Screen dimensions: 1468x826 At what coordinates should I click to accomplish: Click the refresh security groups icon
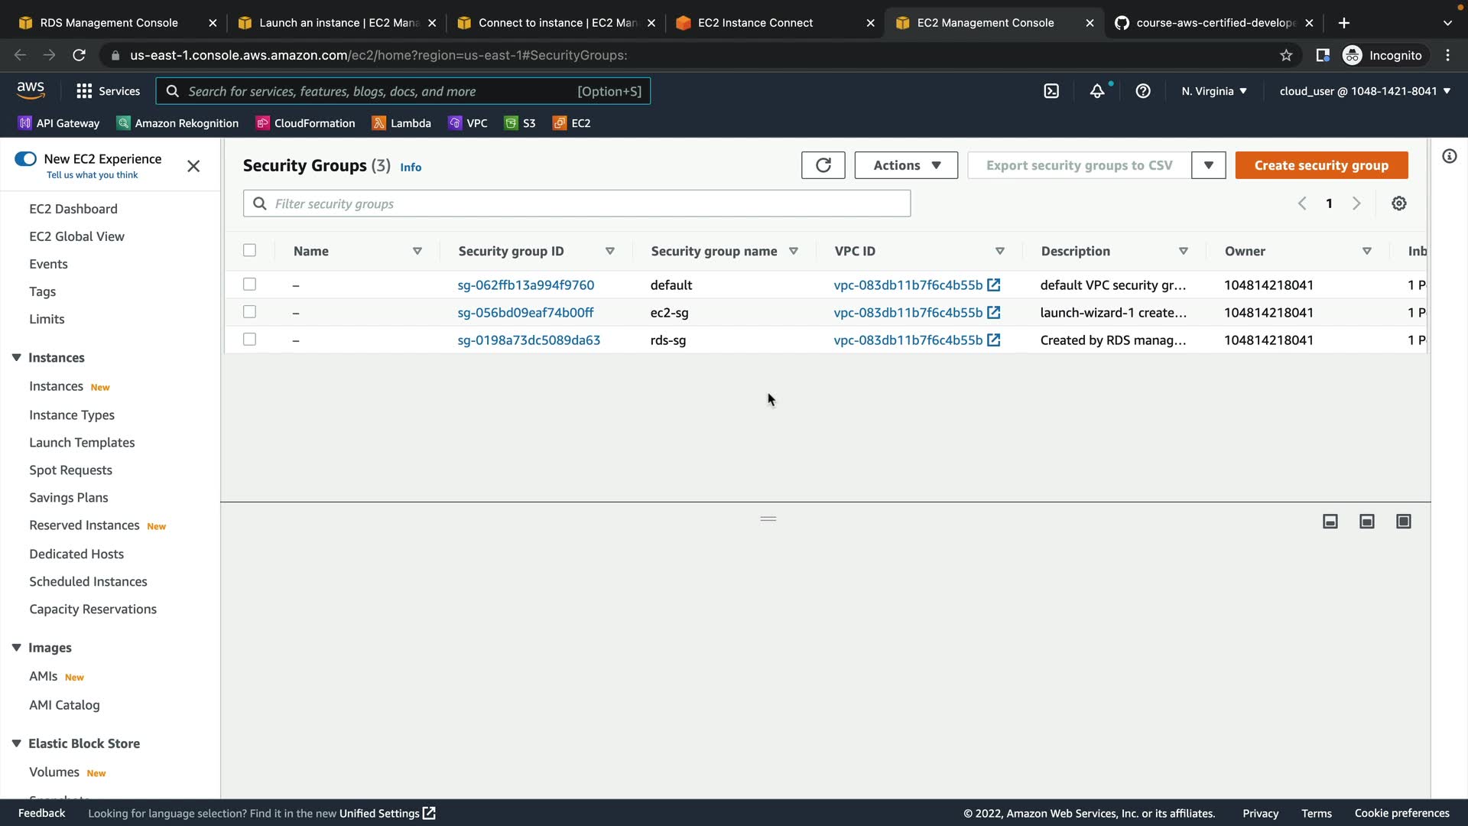[x=823, y=165]
